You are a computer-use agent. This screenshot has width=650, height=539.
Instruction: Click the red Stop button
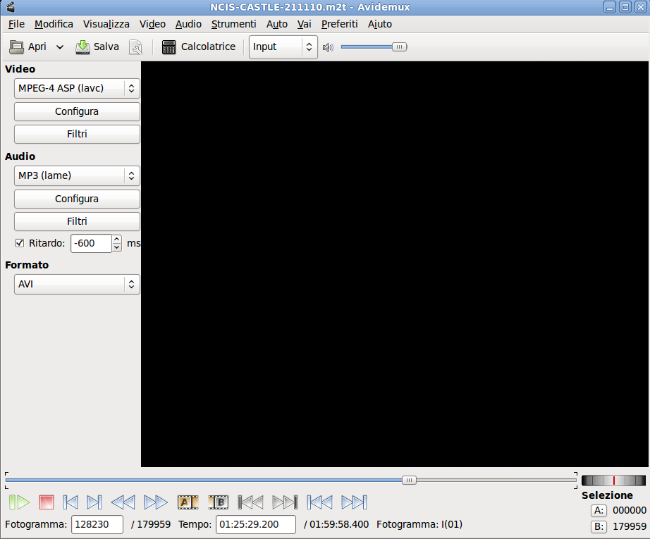click(x=47, y=502)
